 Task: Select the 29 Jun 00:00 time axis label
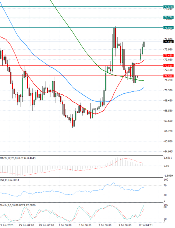[x=46, y=225]
